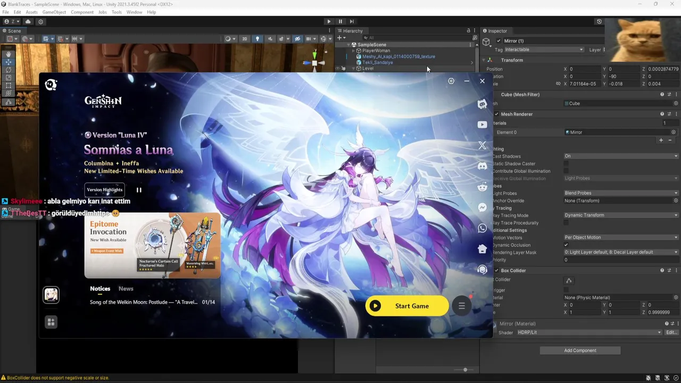Open the Window menu
This screenshot has height=383, width=681.
134,12
